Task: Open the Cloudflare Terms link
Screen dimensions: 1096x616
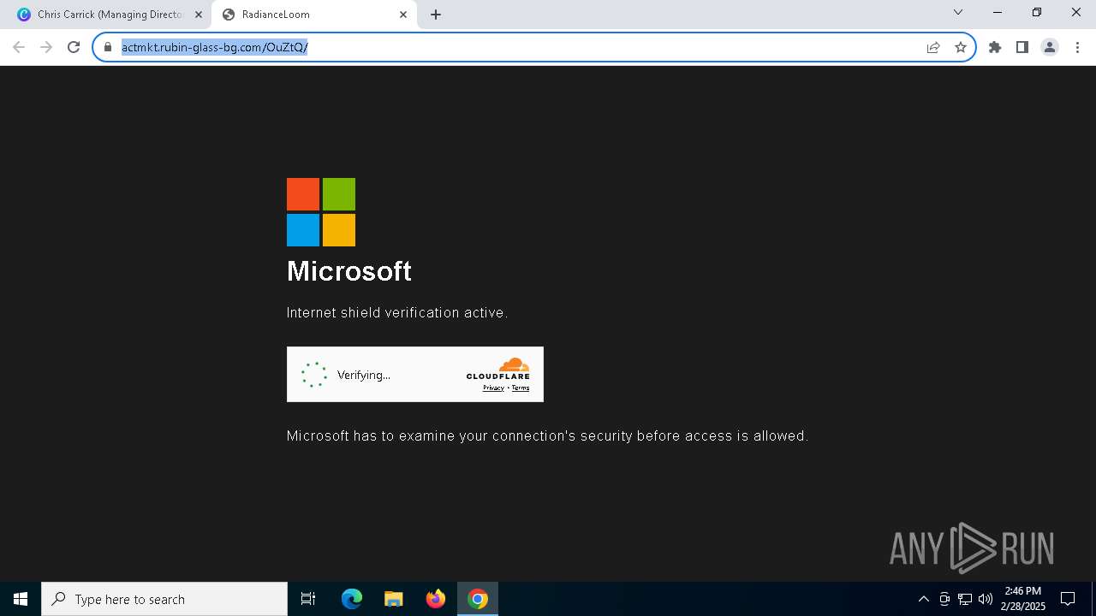Action: 521,388
